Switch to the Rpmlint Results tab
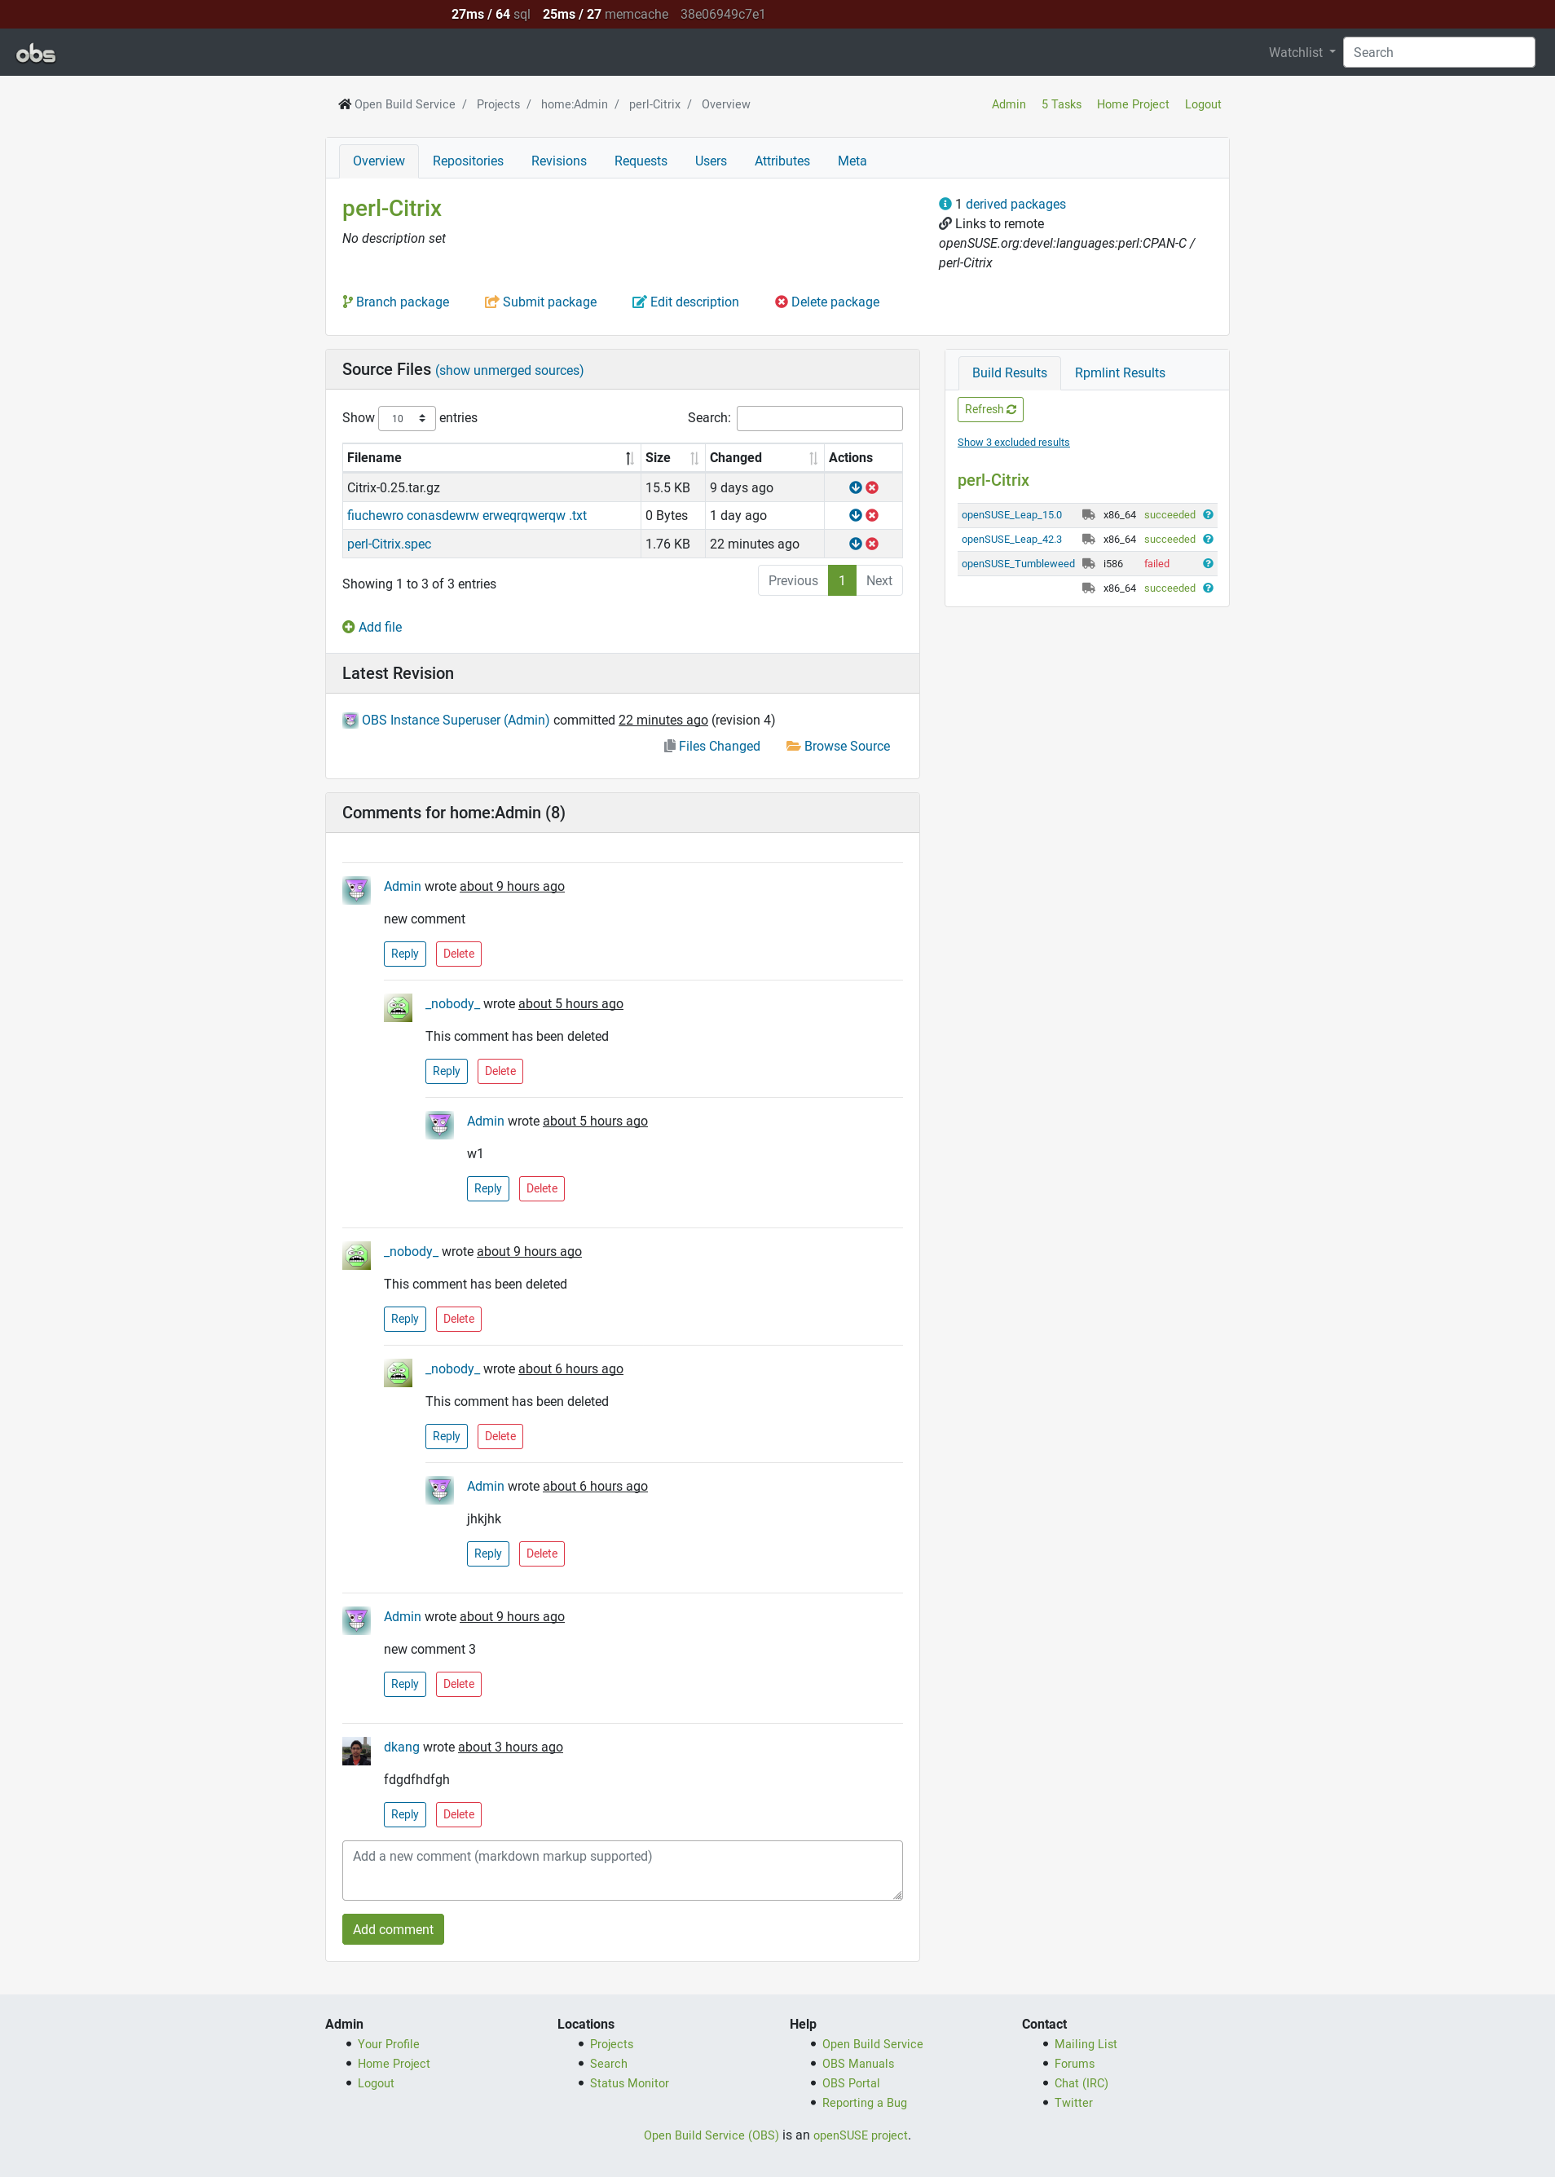 (1119, 372)
